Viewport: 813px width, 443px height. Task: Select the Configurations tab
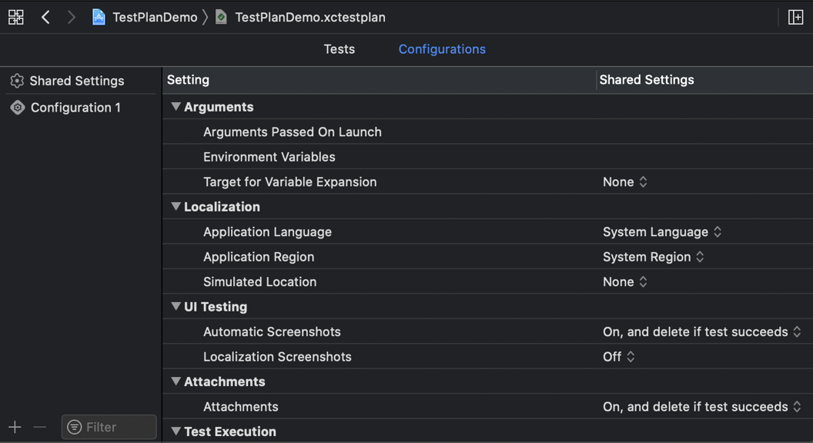[x=442, y=49]
